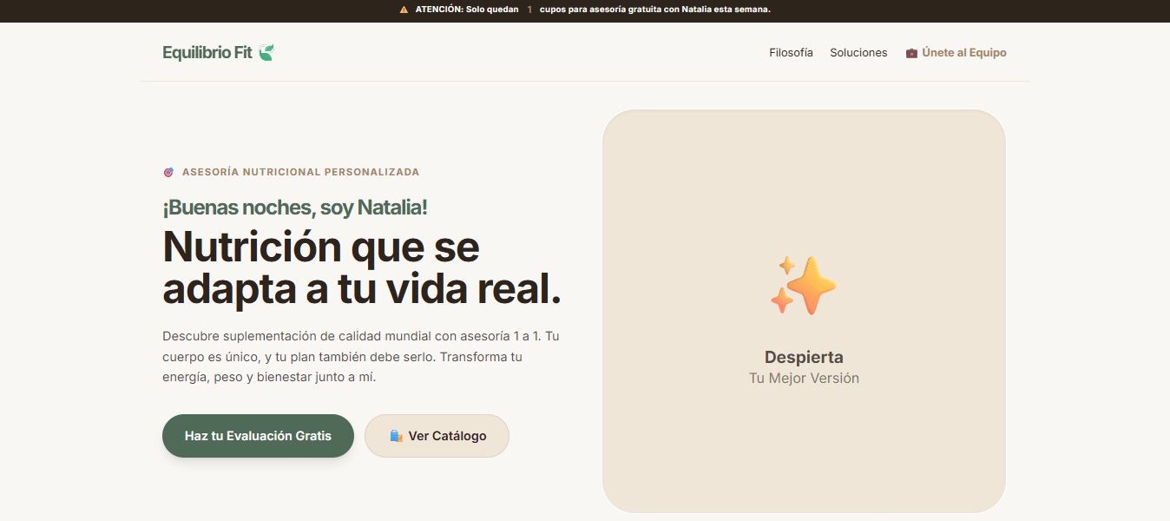Click the Tu Mejor Versión subtitle
Viewport: 1170px width, 521px height.
pos(804,379)
